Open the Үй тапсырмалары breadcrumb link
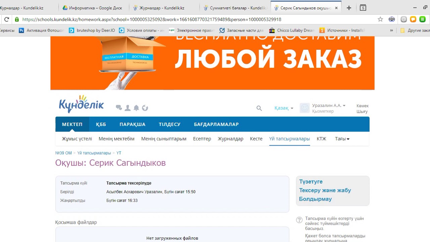430x242 pixels. pos(94,153)
